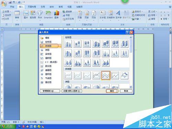Click the dialog Help question mark button
The height and width of the screenshot is (129, 172).
[127, 32]
